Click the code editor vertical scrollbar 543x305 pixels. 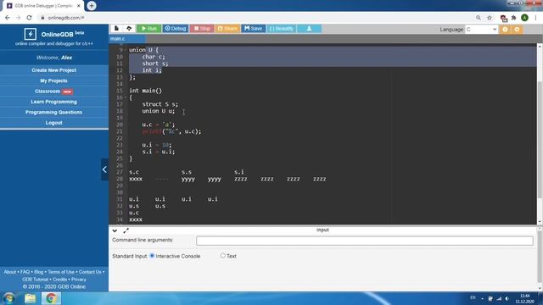coord(540,138)
